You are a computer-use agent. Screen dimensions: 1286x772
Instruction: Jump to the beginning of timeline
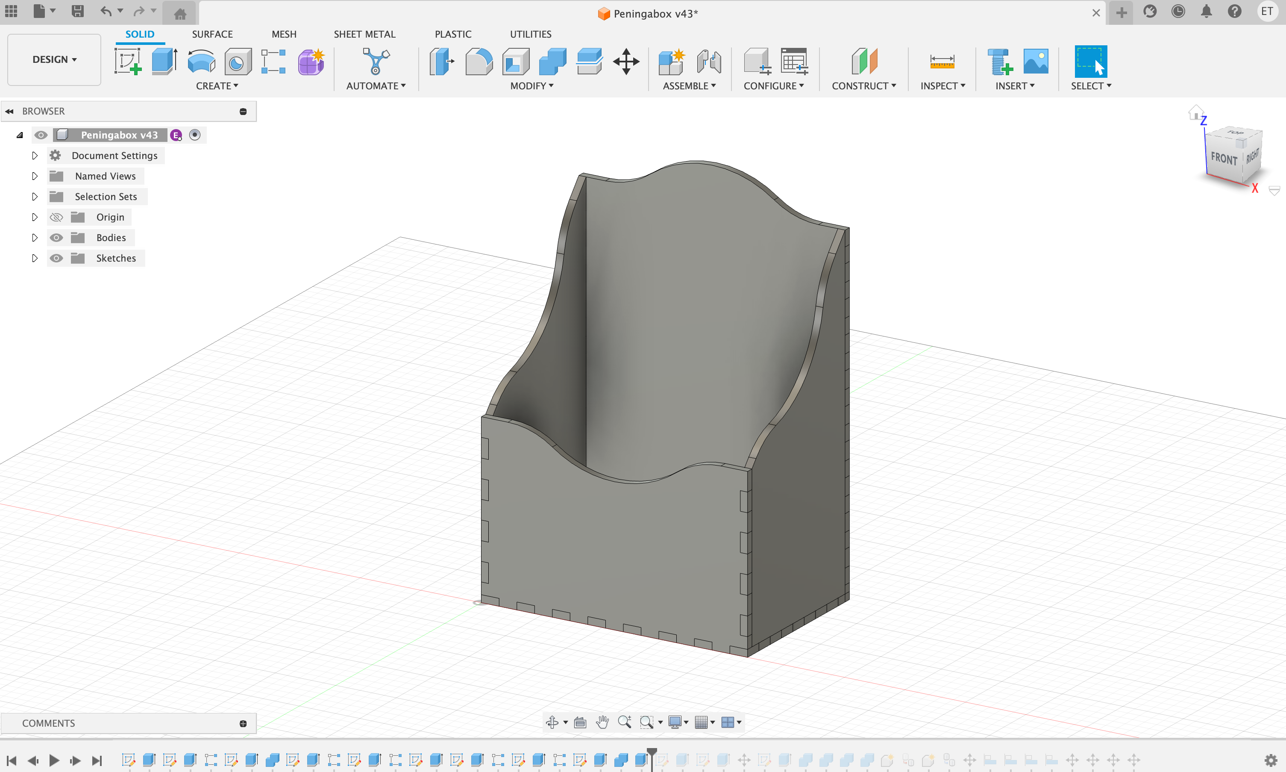point(12,760)
